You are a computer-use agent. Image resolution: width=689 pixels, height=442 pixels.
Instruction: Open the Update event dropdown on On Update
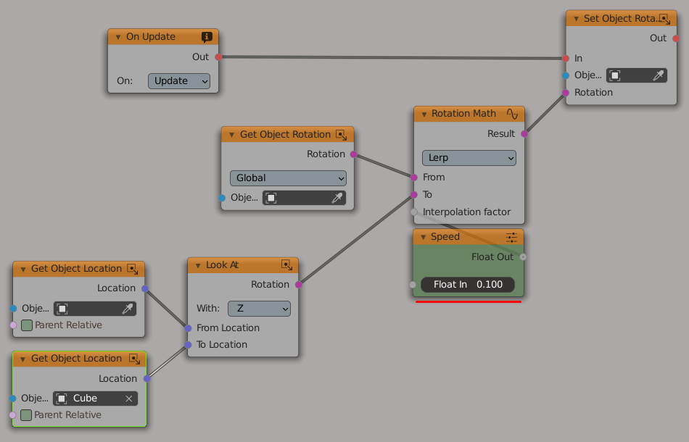178,80
